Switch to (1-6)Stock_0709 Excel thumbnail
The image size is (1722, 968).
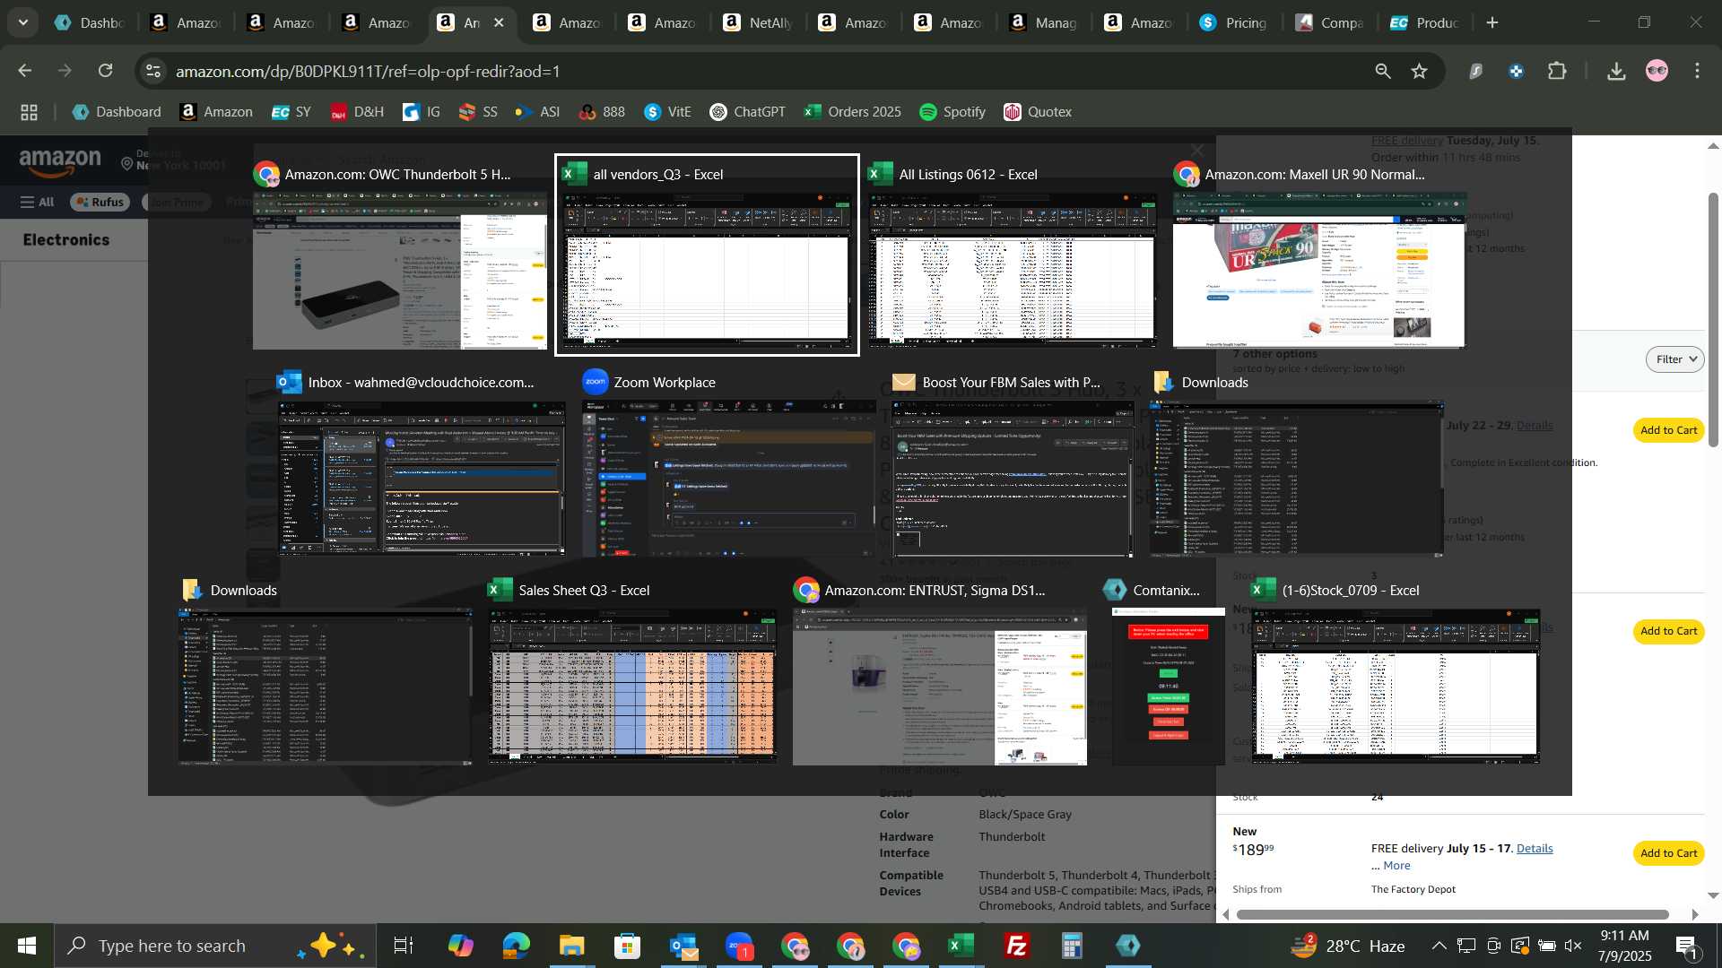pos(1396,671)
